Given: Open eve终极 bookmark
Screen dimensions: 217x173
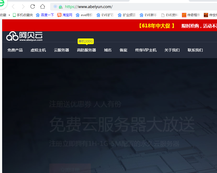Looking at the screenshot, I should [84, 15].
